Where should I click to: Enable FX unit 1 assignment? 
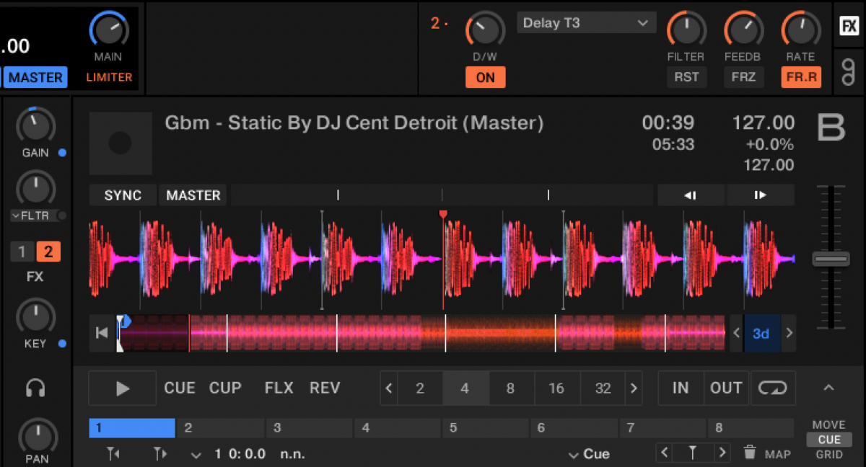click(x=22, y=252)
